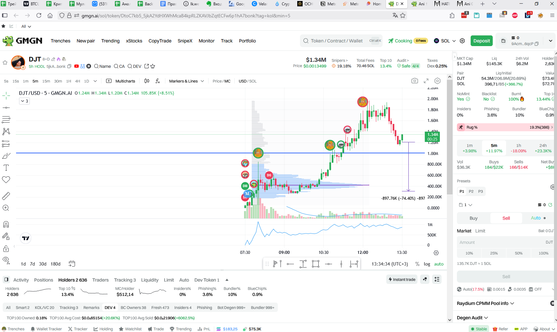Click the token search field
This screenshot has height=332, width=557.
342,41
